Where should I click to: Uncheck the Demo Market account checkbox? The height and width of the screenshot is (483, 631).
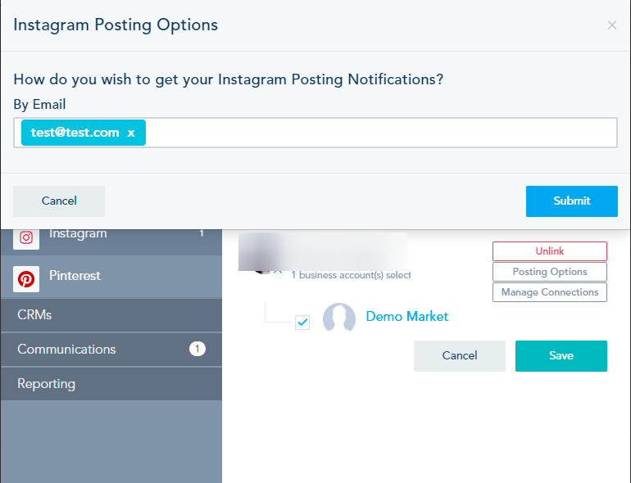[302, 322]
